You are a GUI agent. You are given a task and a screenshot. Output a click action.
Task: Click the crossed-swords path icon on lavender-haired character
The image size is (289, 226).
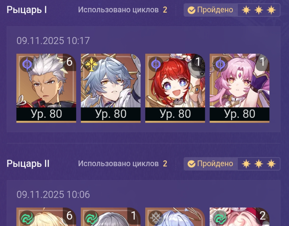tap(156, 218)
